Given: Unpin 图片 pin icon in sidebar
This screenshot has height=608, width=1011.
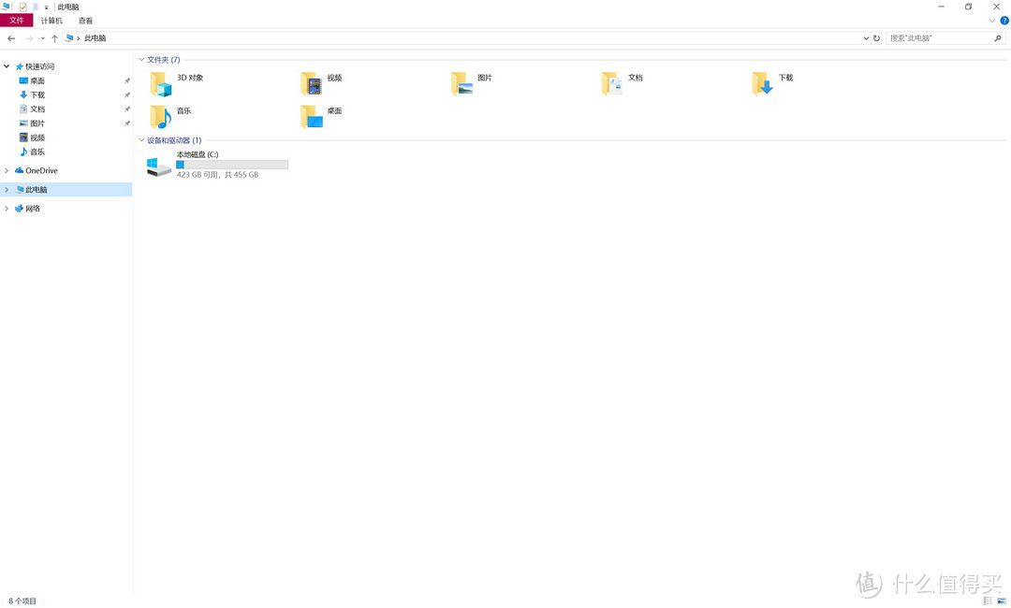Looking at the screenshot, I should pyautogui.click(x=127, y=123).
